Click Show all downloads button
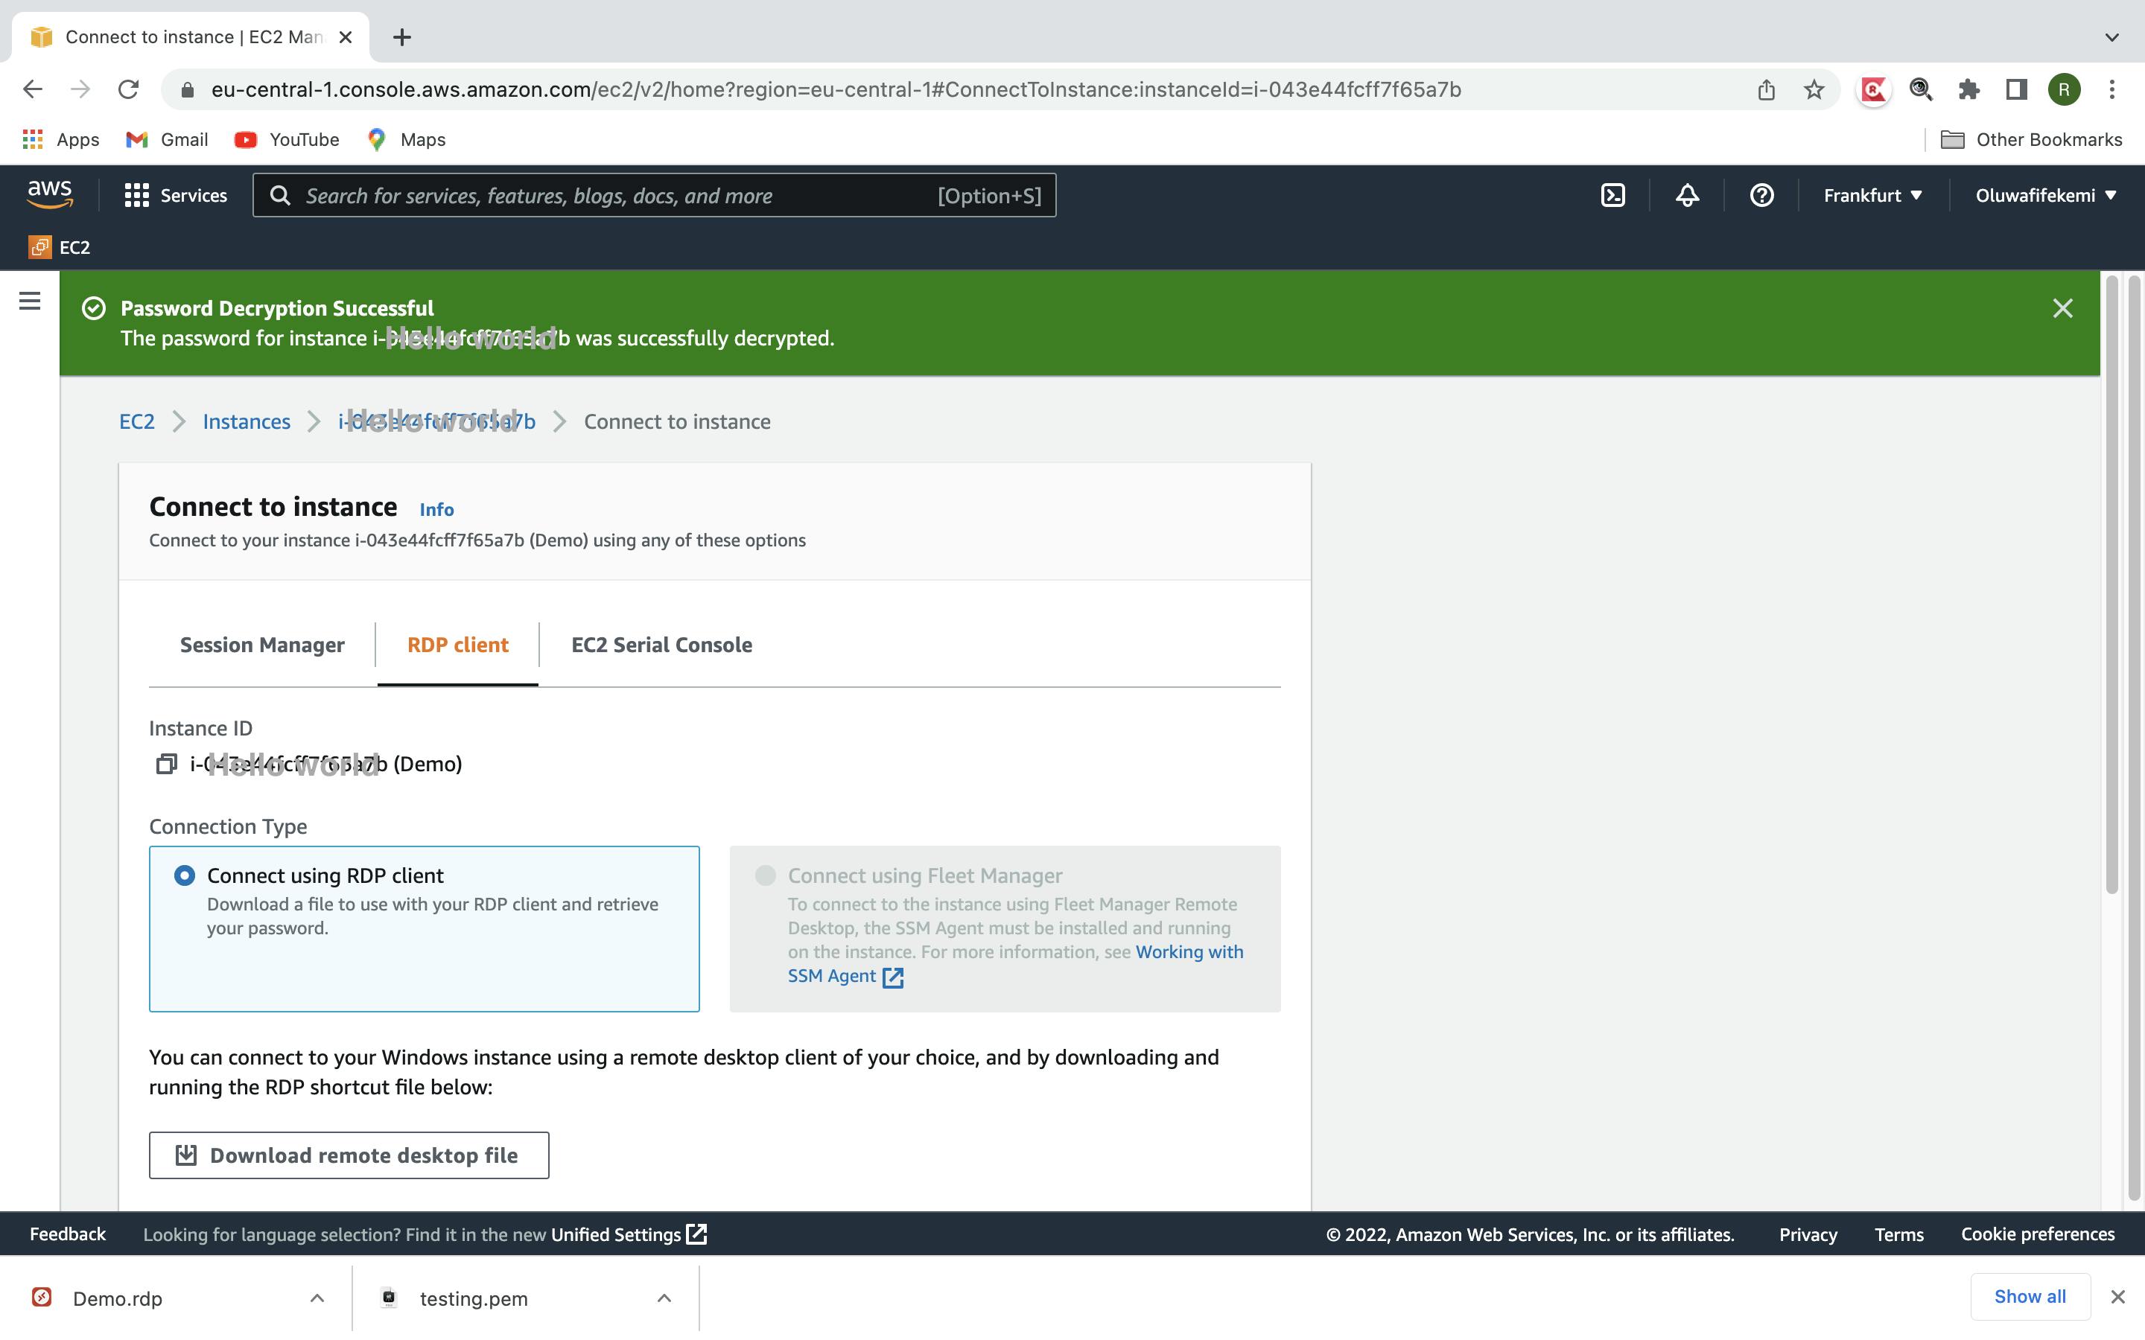 (2030, 1297)
